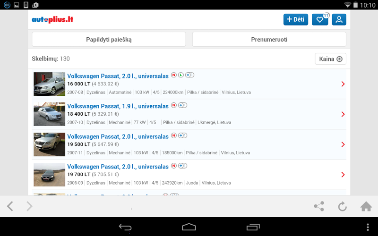Viewport: 378px width, 236px height.
Task: Tap 185000km mileage text
Action: pos(172,153)
